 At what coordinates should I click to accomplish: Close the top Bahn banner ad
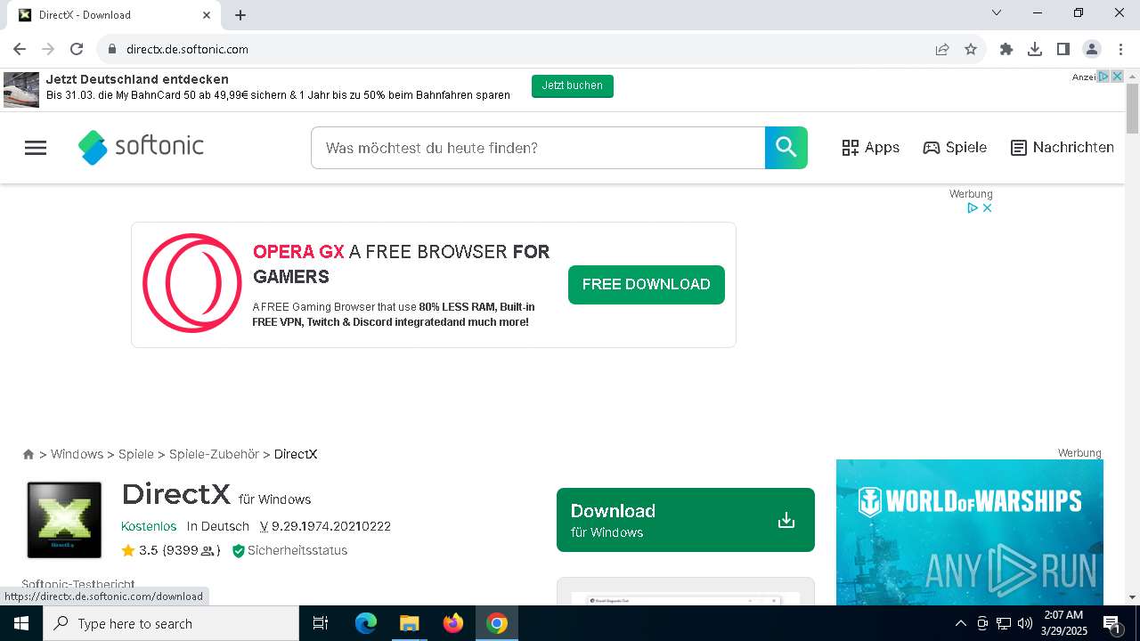1117,77
